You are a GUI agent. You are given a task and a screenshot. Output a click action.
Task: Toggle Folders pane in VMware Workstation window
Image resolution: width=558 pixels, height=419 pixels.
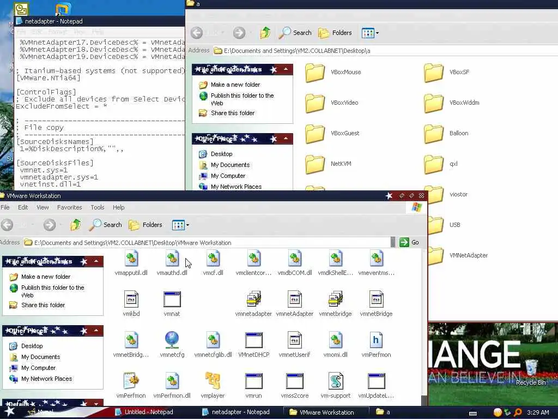(145, 225)
